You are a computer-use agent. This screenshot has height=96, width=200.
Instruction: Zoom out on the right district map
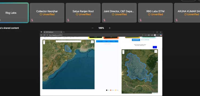pyautogui.click(x=123, y=53)
